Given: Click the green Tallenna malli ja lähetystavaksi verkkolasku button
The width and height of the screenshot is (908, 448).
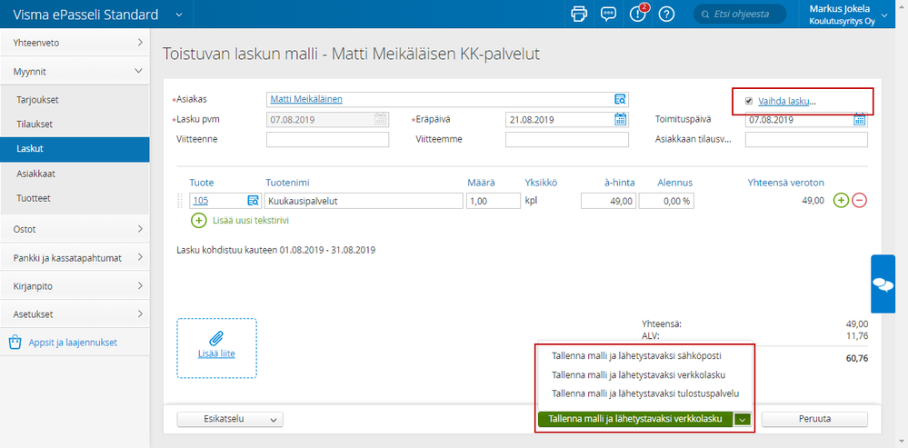Looking at the screenshot, I should (x=636, y=420).
